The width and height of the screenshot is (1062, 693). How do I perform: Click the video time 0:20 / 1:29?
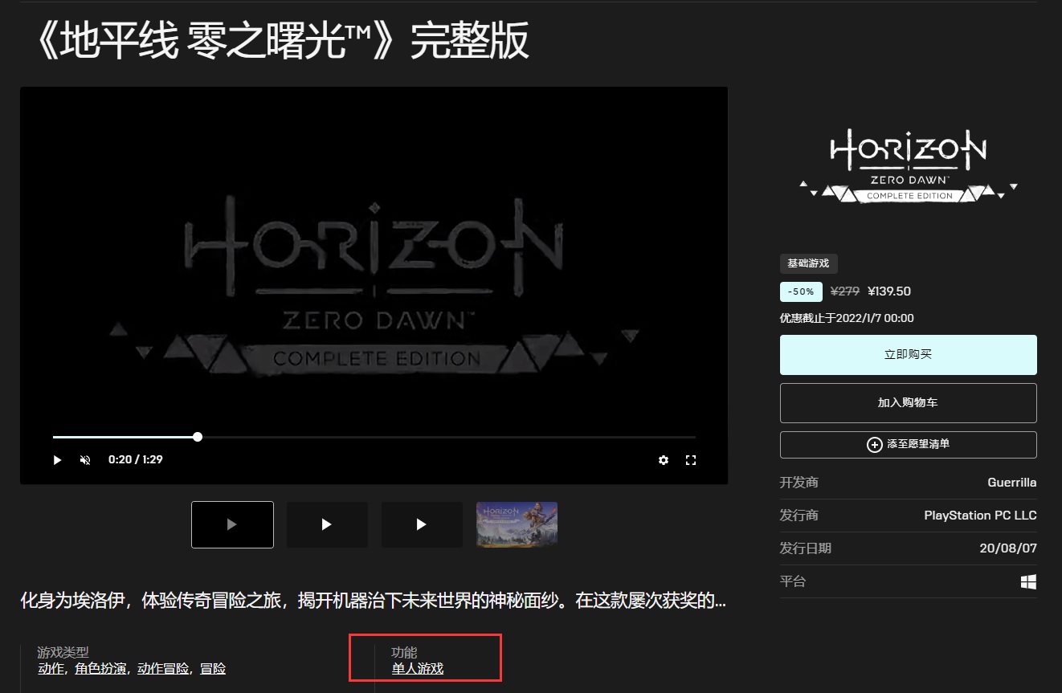click(136, 460)
